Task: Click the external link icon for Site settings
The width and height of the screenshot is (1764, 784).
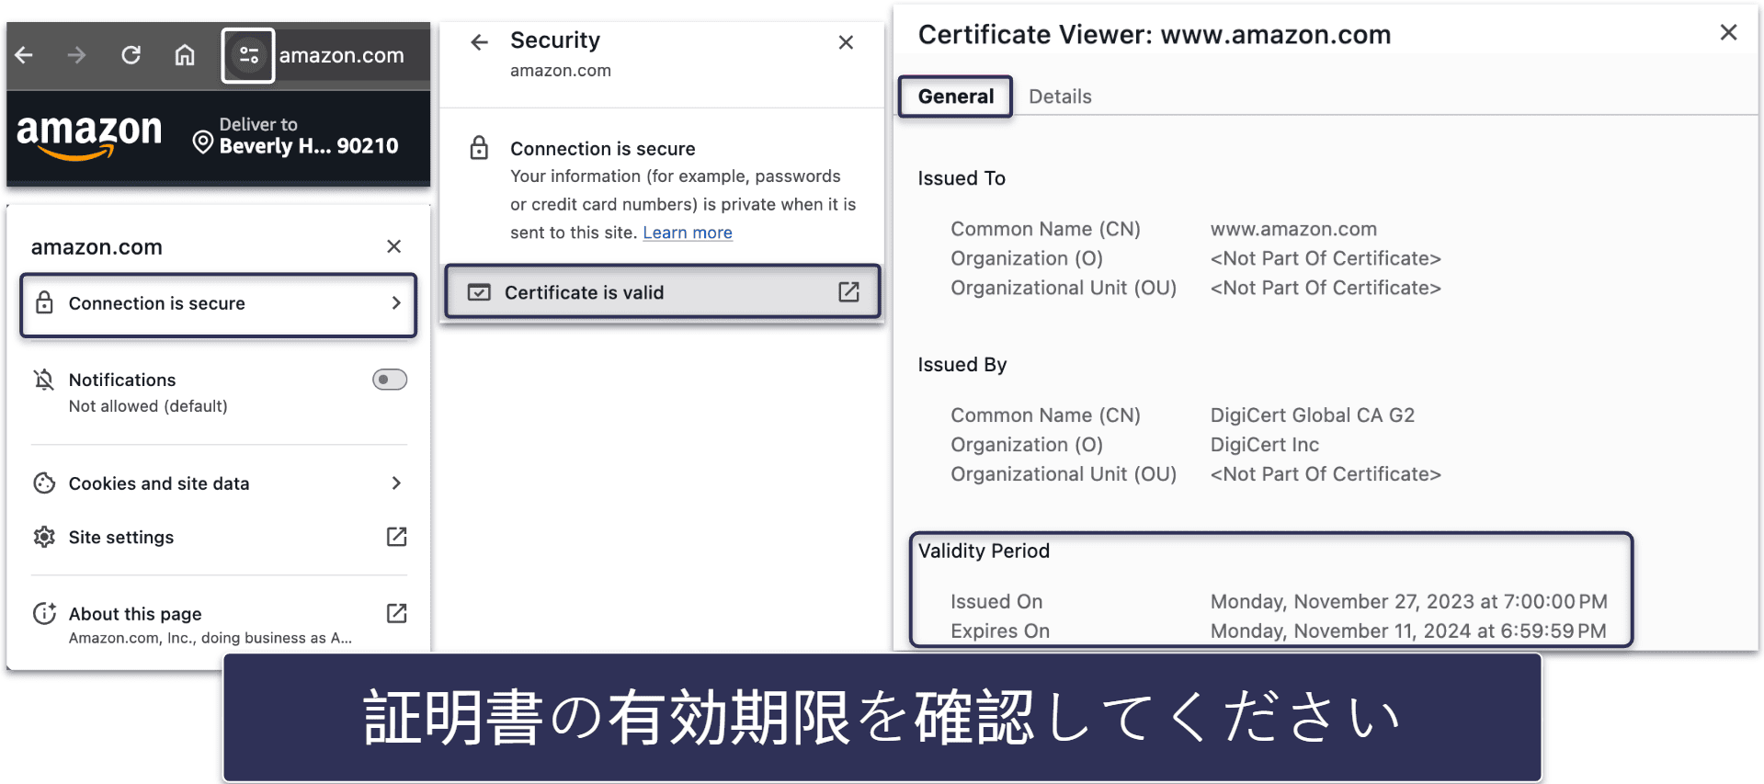Action: 396,537
